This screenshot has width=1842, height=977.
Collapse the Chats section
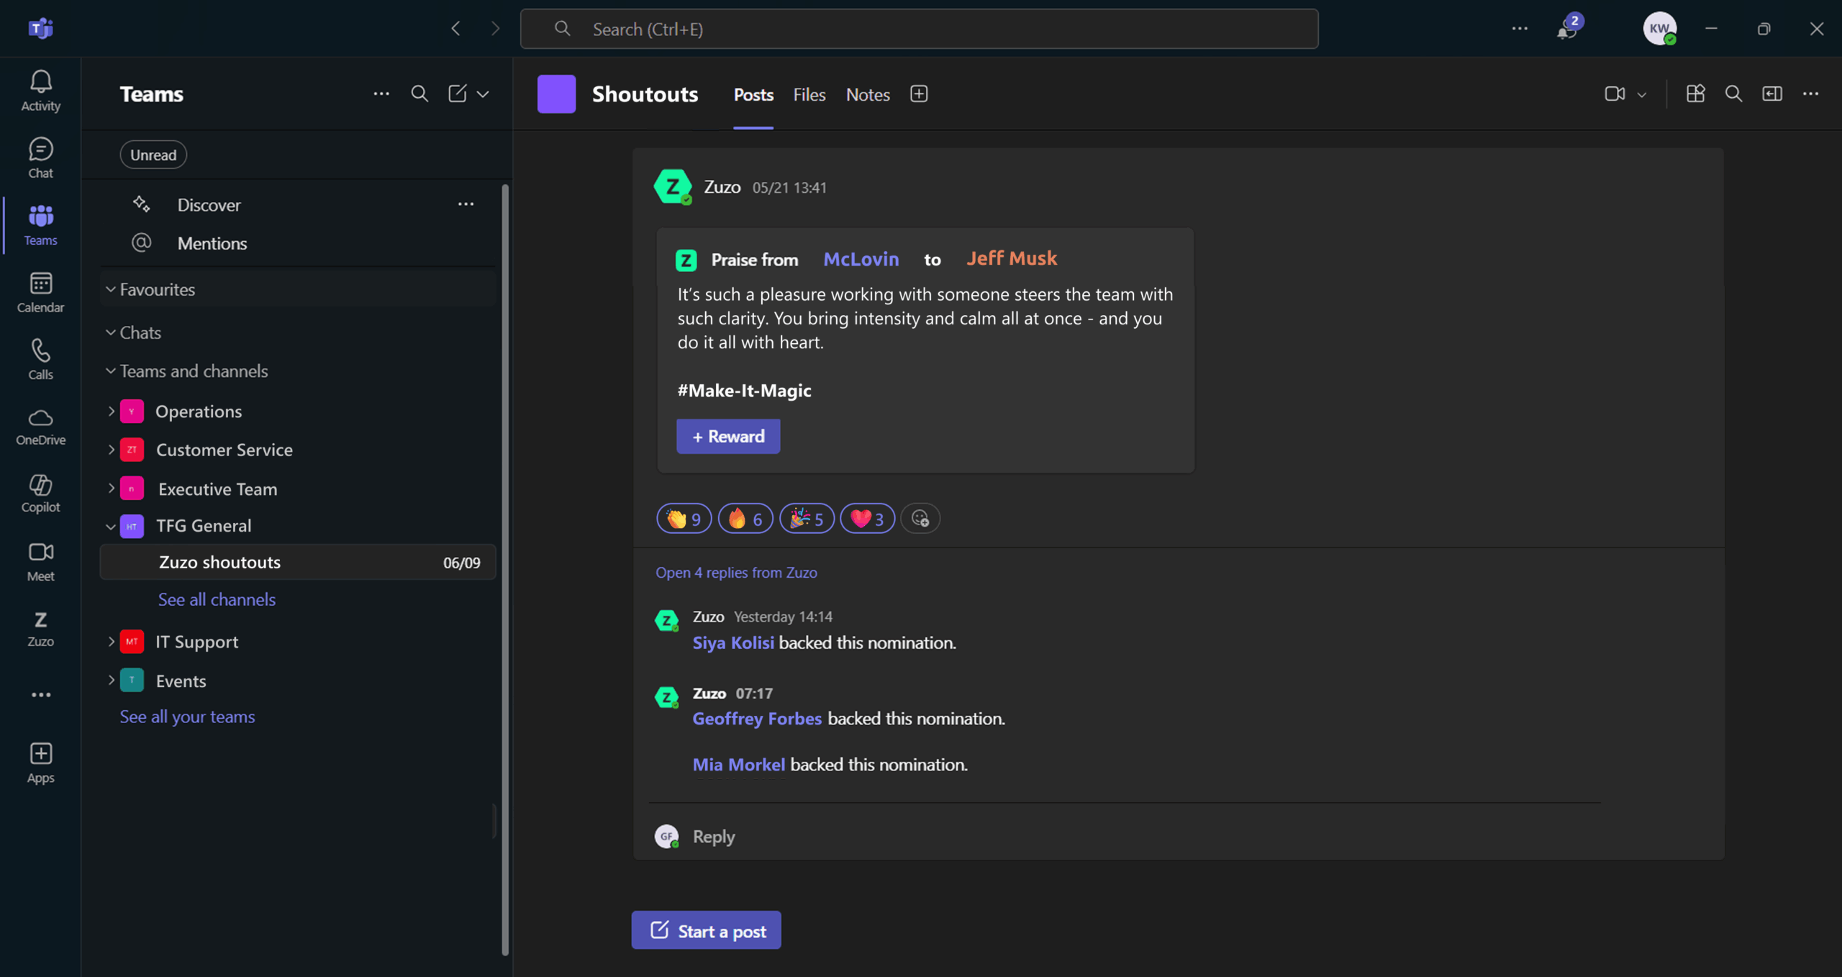tap(111, 332)
